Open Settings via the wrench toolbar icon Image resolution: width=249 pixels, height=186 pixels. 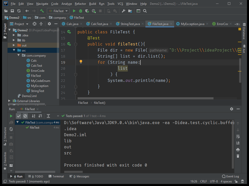point(123,11)
